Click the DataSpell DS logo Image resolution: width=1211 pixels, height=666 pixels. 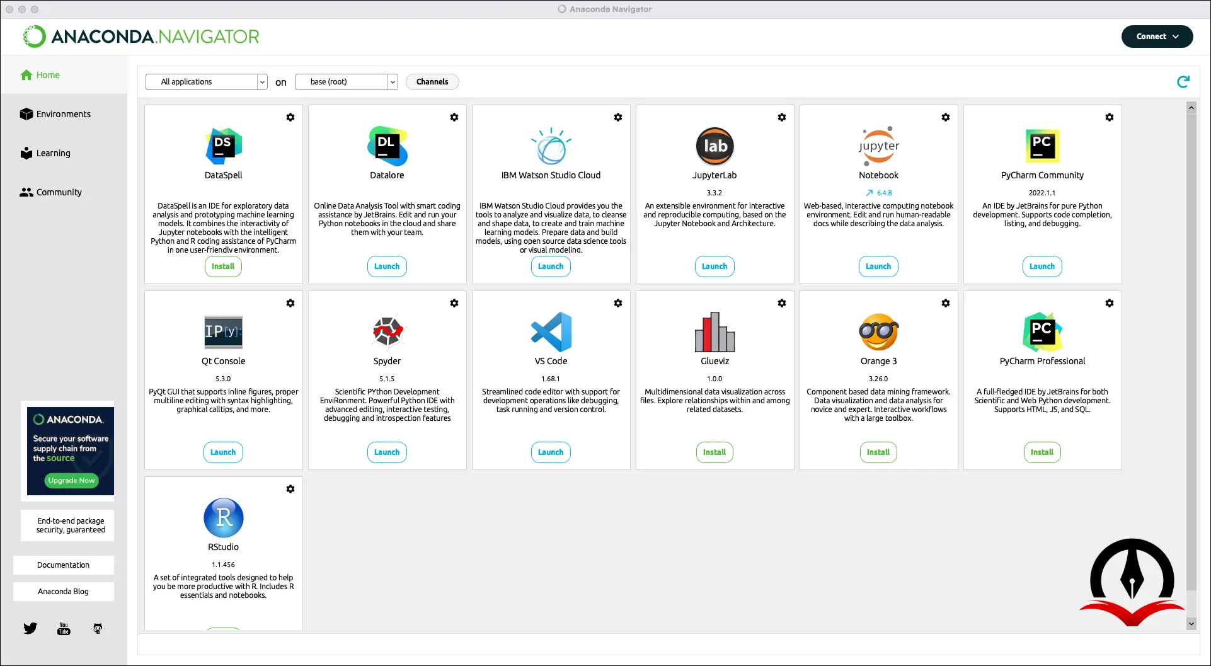tap(224, 146)
